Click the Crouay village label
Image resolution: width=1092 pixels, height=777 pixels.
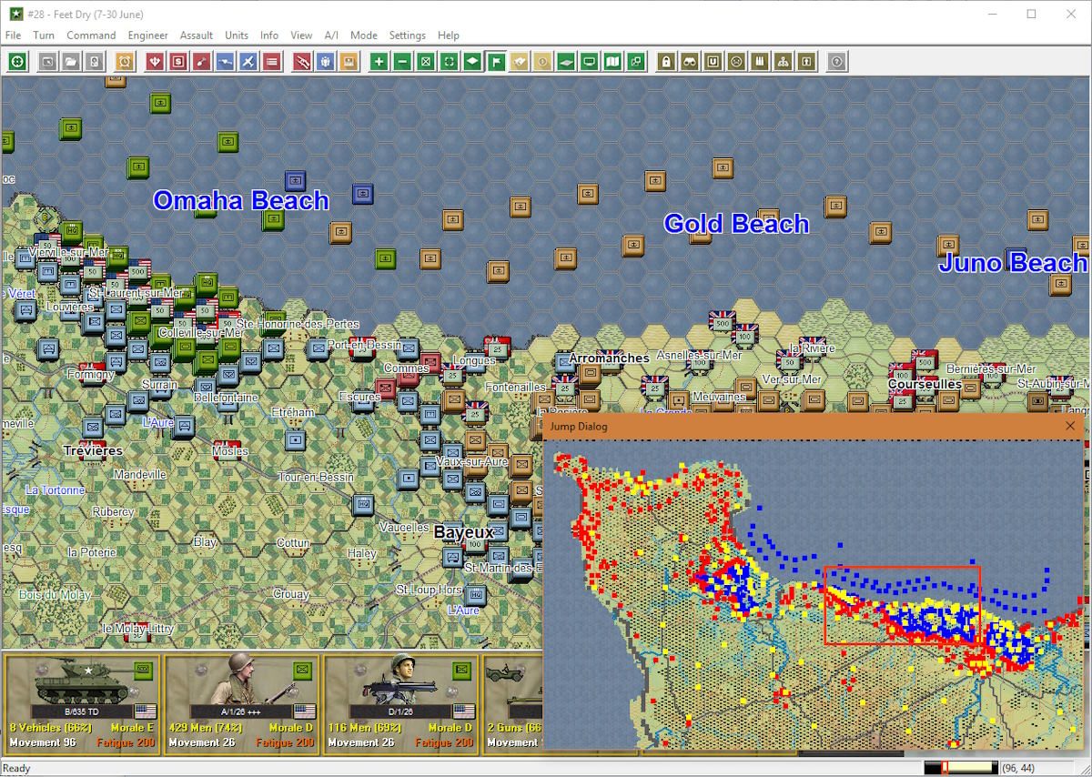click(291, 594)
